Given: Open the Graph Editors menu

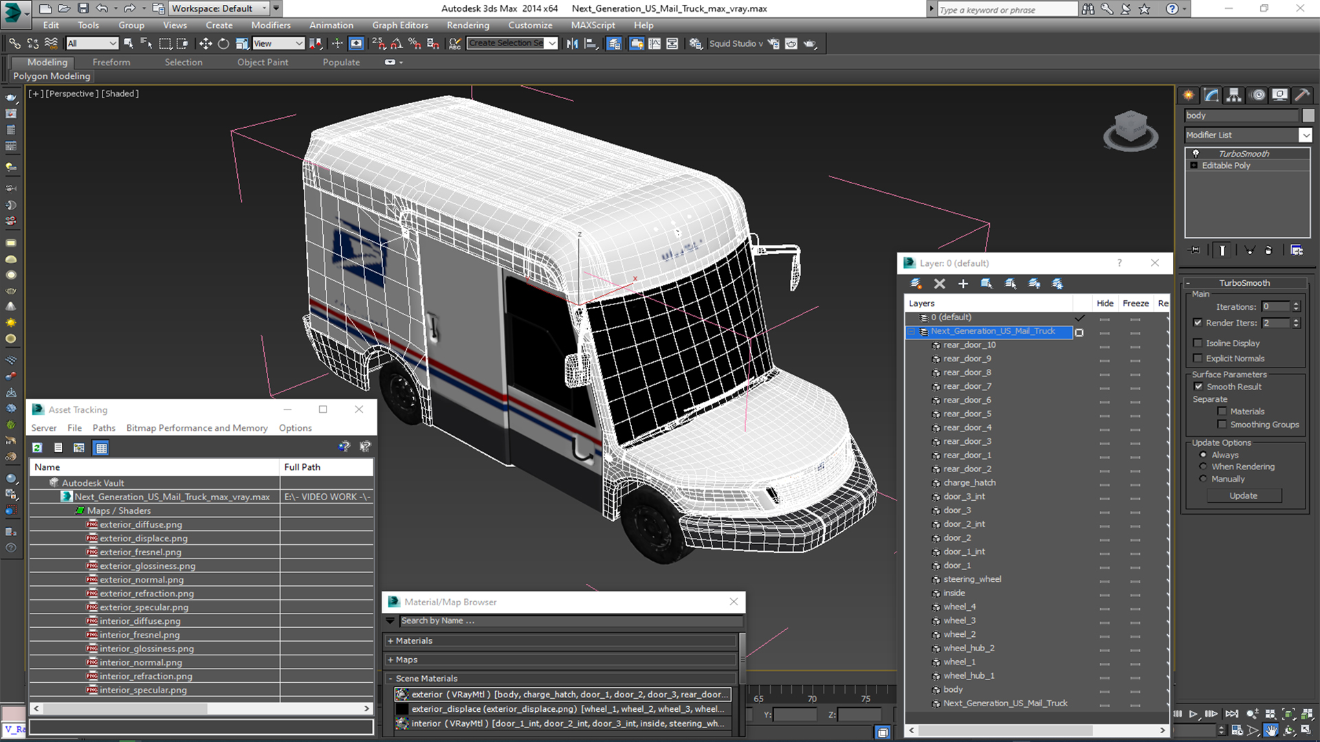Looking at the screenshot, I should [x=400, y=25].
